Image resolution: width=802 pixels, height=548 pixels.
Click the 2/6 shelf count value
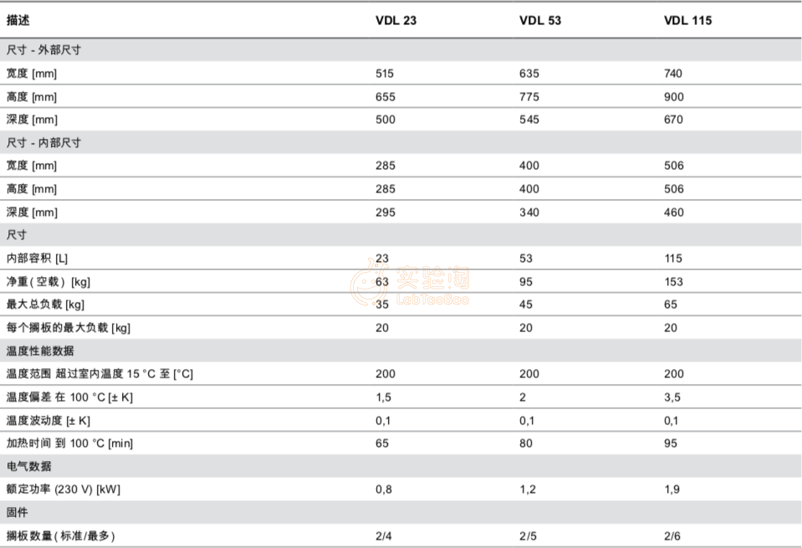pyautogui.click(x=672, y=535)
